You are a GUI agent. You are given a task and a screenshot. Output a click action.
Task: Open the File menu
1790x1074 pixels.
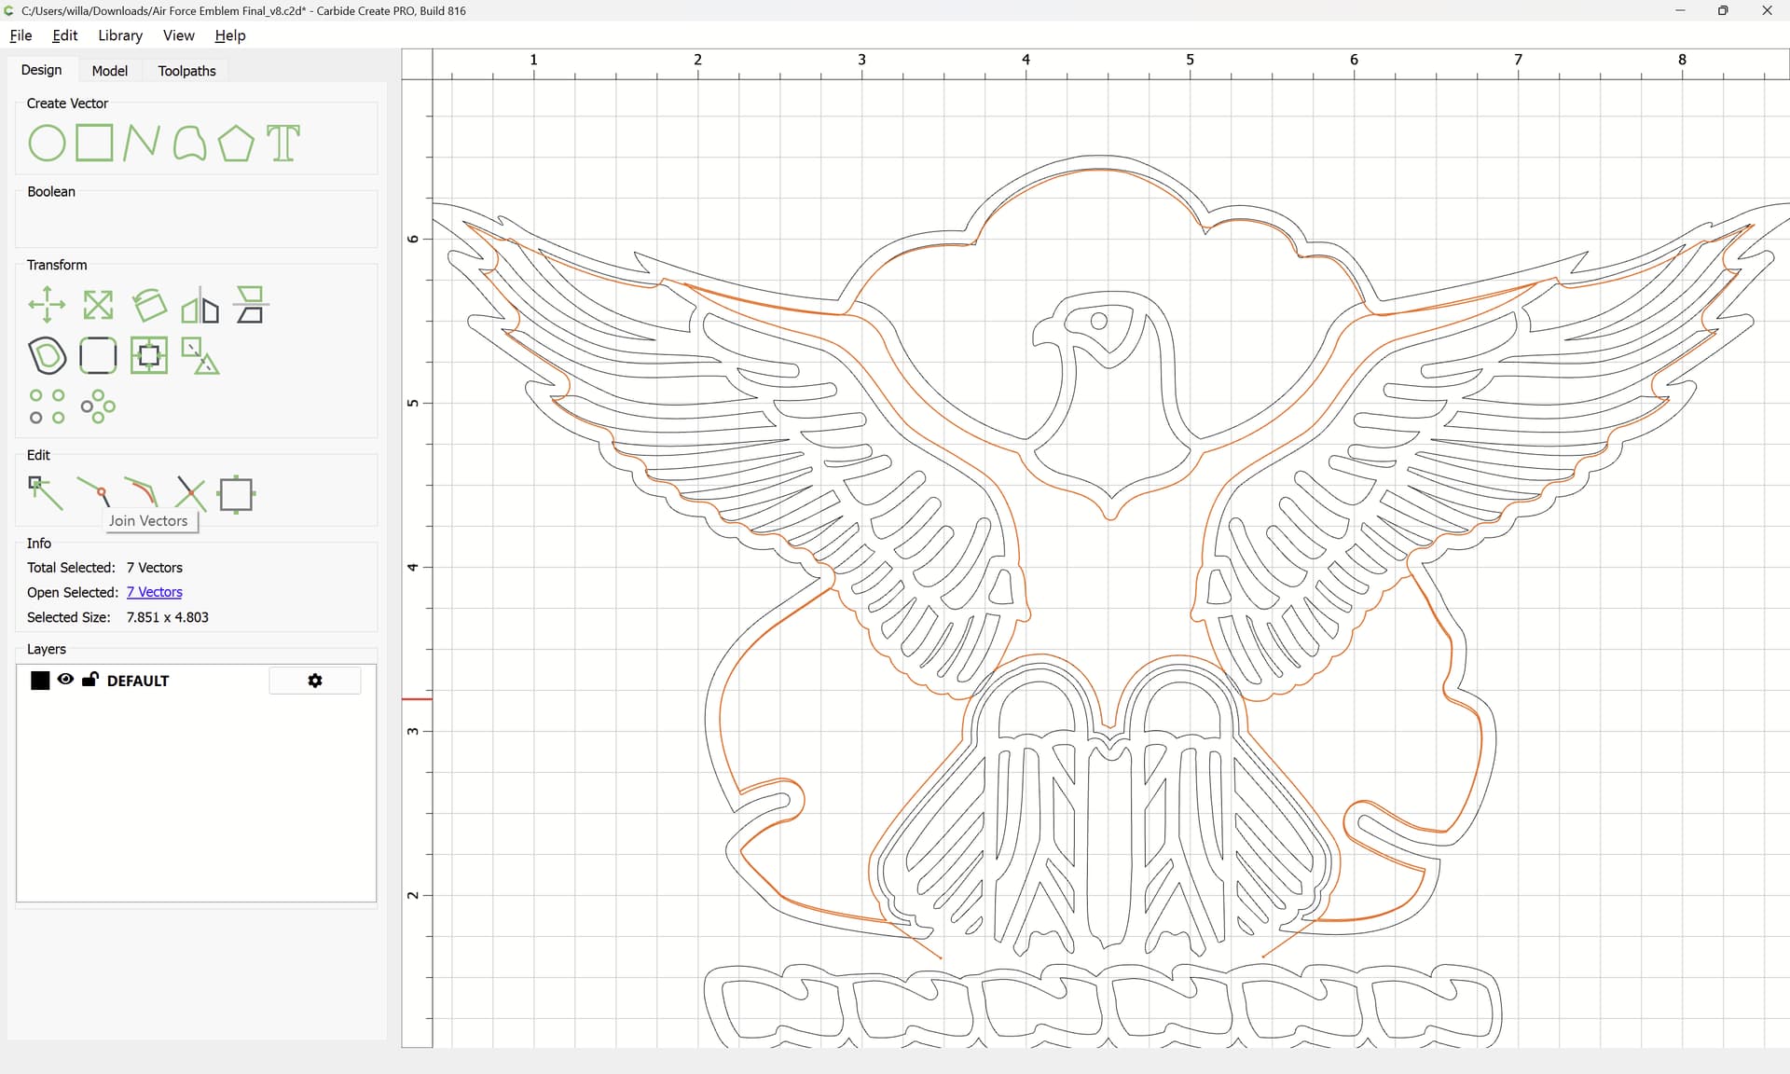click(21, 35)
